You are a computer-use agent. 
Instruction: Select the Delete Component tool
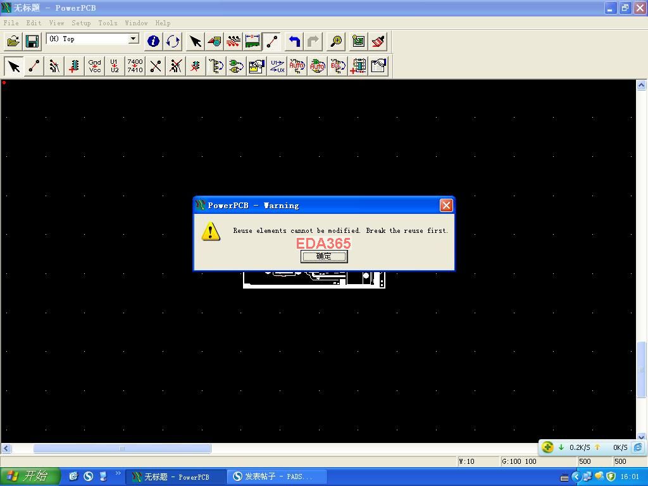click(x=196, y=66)
